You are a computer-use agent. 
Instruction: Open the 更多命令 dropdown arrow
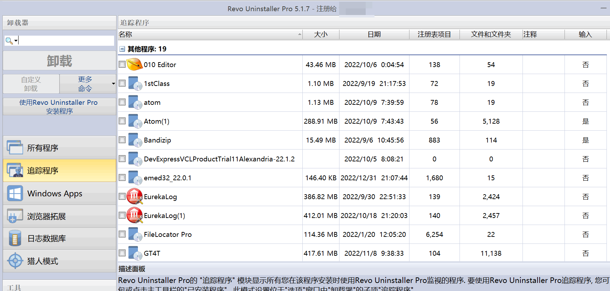[x=113, y=84]
